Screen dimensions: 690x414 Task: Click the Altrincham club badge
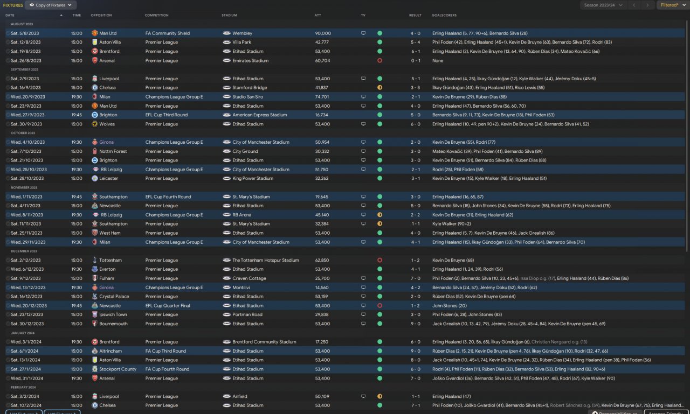click(95, 351)
